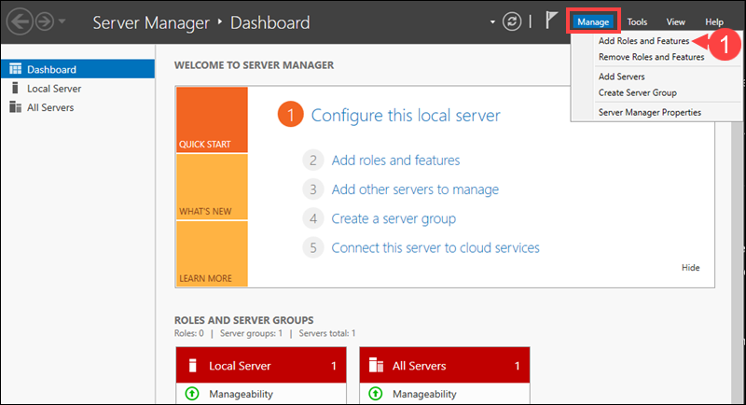Open the navigation history dropdown arrow
The width and height of the screenshot is (746, 405).
(x=62, y=22)
